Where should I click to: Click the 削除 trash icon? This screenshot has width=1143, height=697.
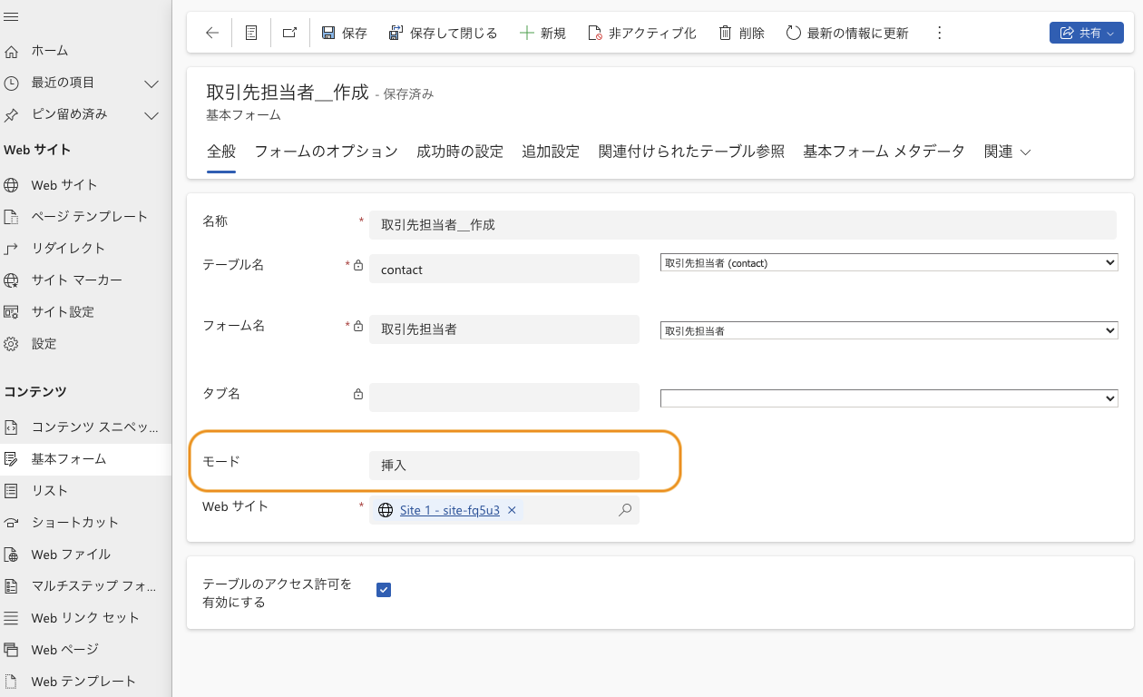point(725,34)
